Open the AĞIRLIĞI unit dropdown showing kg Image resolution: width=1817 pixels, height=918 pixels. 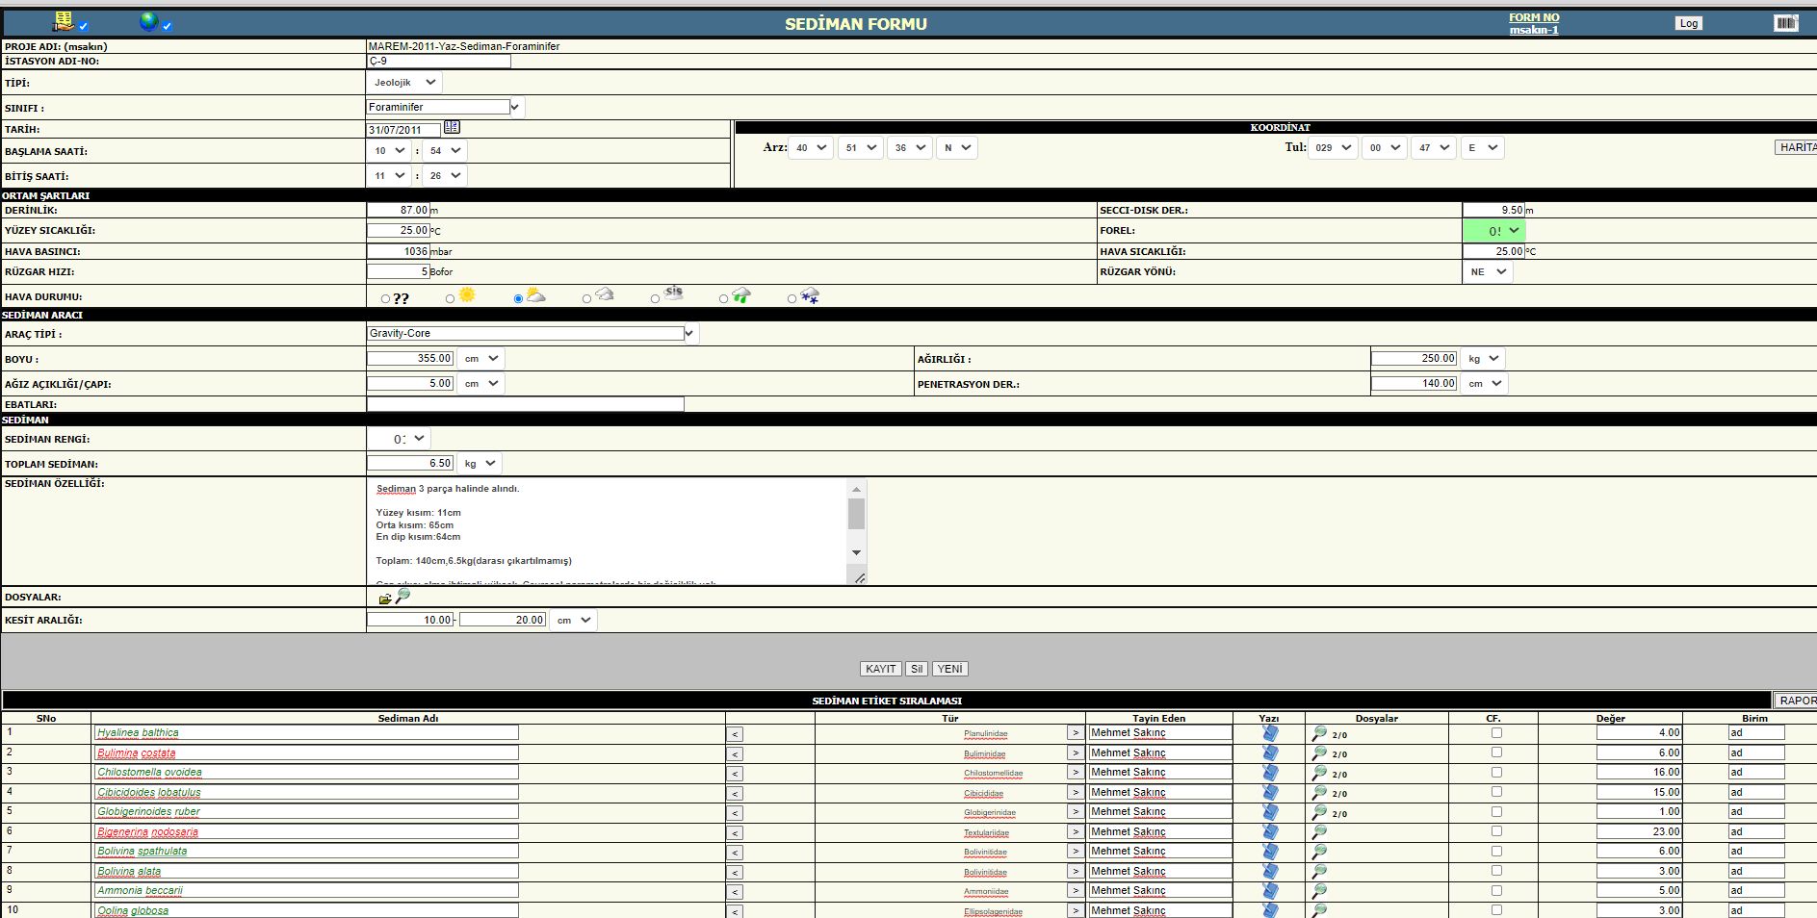[x=1483, y=358]
